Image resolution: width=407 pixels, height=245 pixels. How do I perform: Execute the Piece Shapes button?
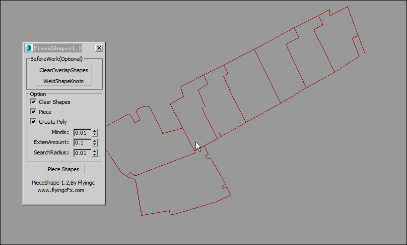(64, 169)
